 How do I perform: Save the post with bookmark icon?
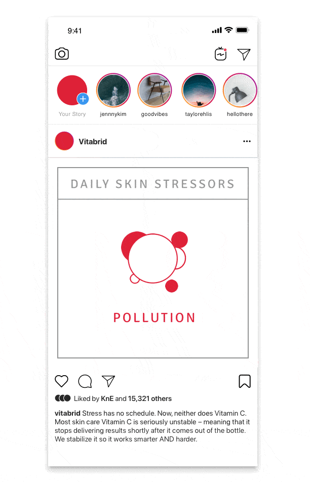pyautogui.click(x=245, y=381)
